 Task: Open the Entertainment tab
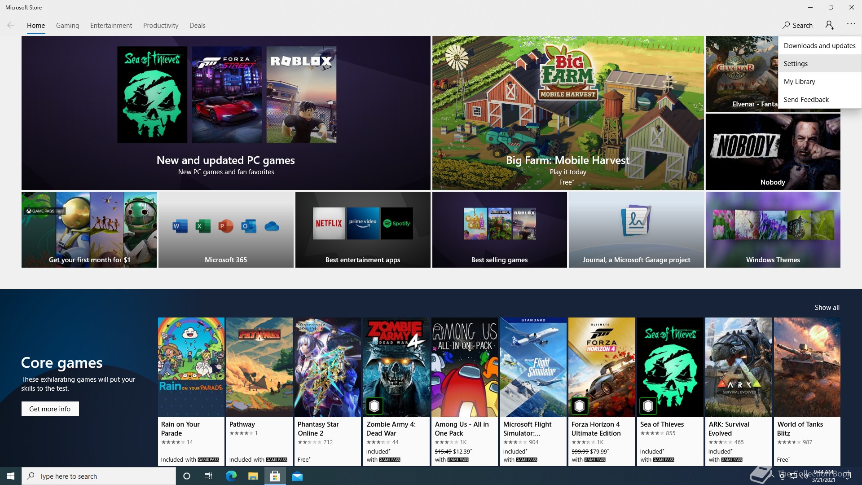coord(111,26)
